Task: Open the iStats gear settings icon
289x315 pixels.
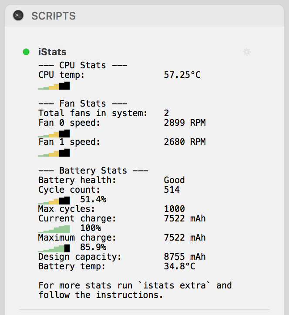Action: [247, 52]
